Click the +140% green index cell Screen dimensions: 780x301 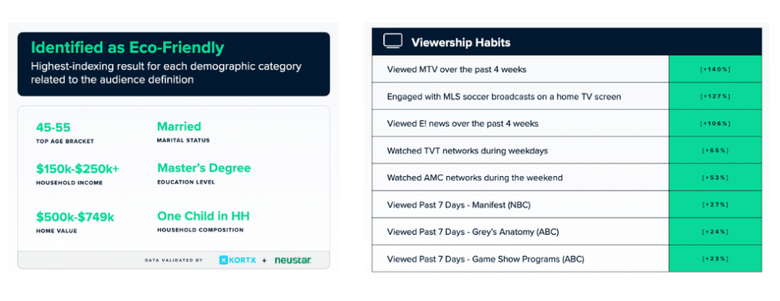[x=714, y=69]
